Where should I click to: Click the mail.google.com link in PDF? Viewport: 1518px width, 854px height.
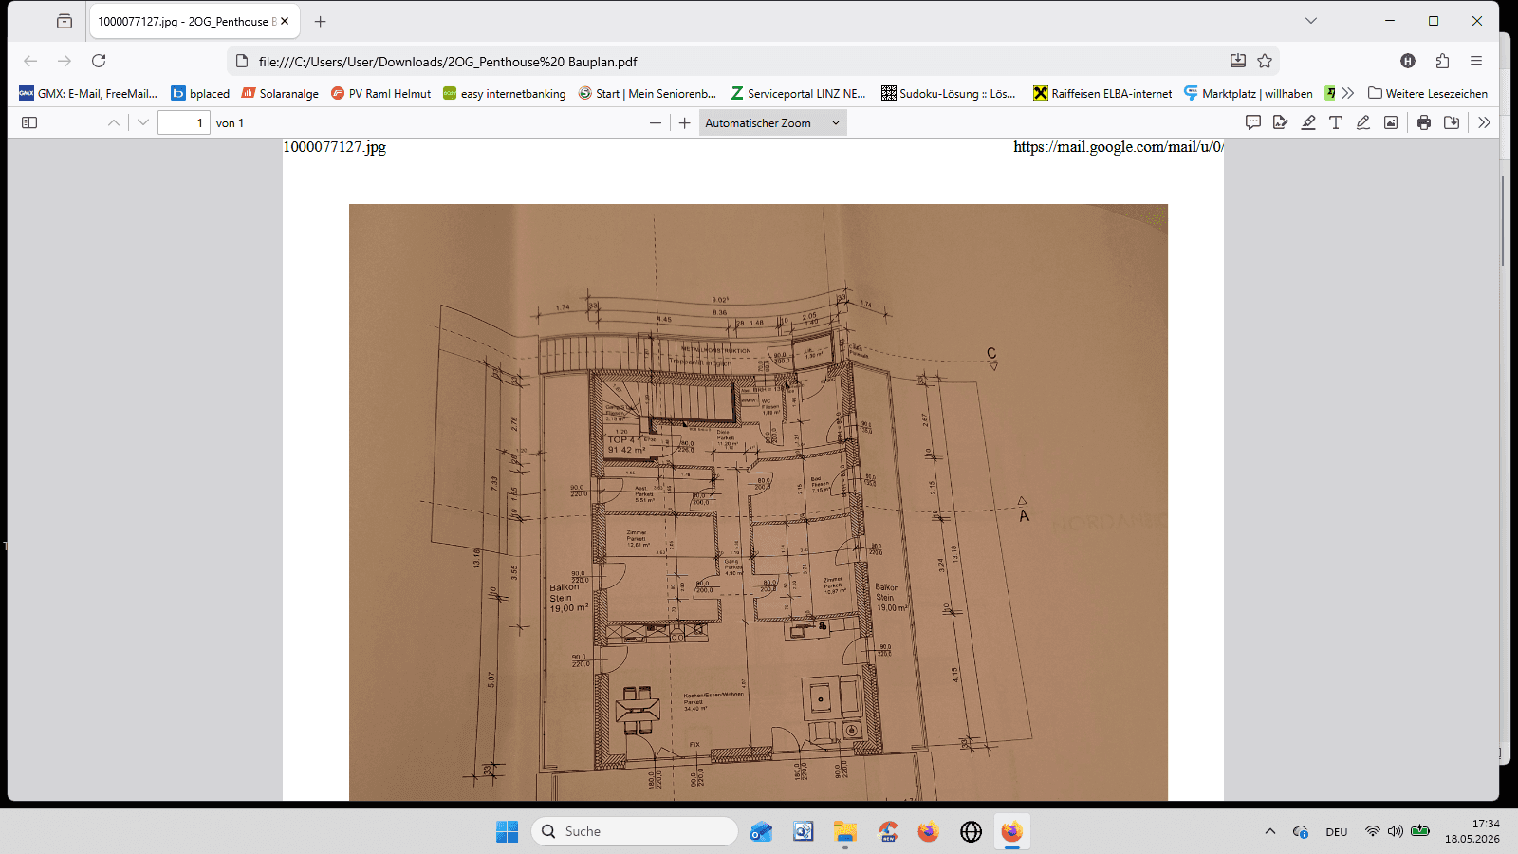tap(1118, 147)
